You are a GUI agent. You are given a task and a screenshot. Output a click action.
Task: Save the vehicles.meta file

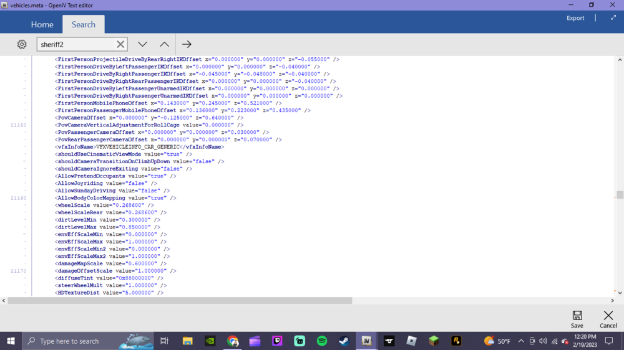tap(577, 319)
